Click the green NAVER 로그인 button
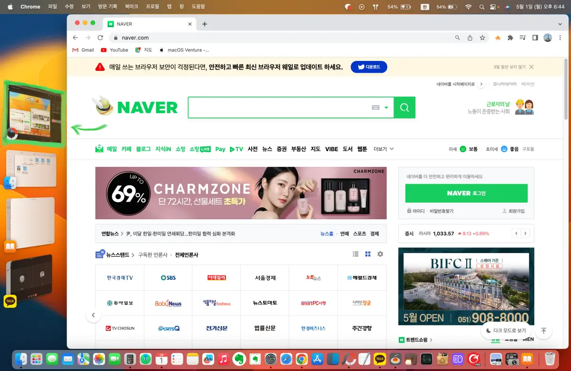Screen dimensions: 571x371 (466, 193)
